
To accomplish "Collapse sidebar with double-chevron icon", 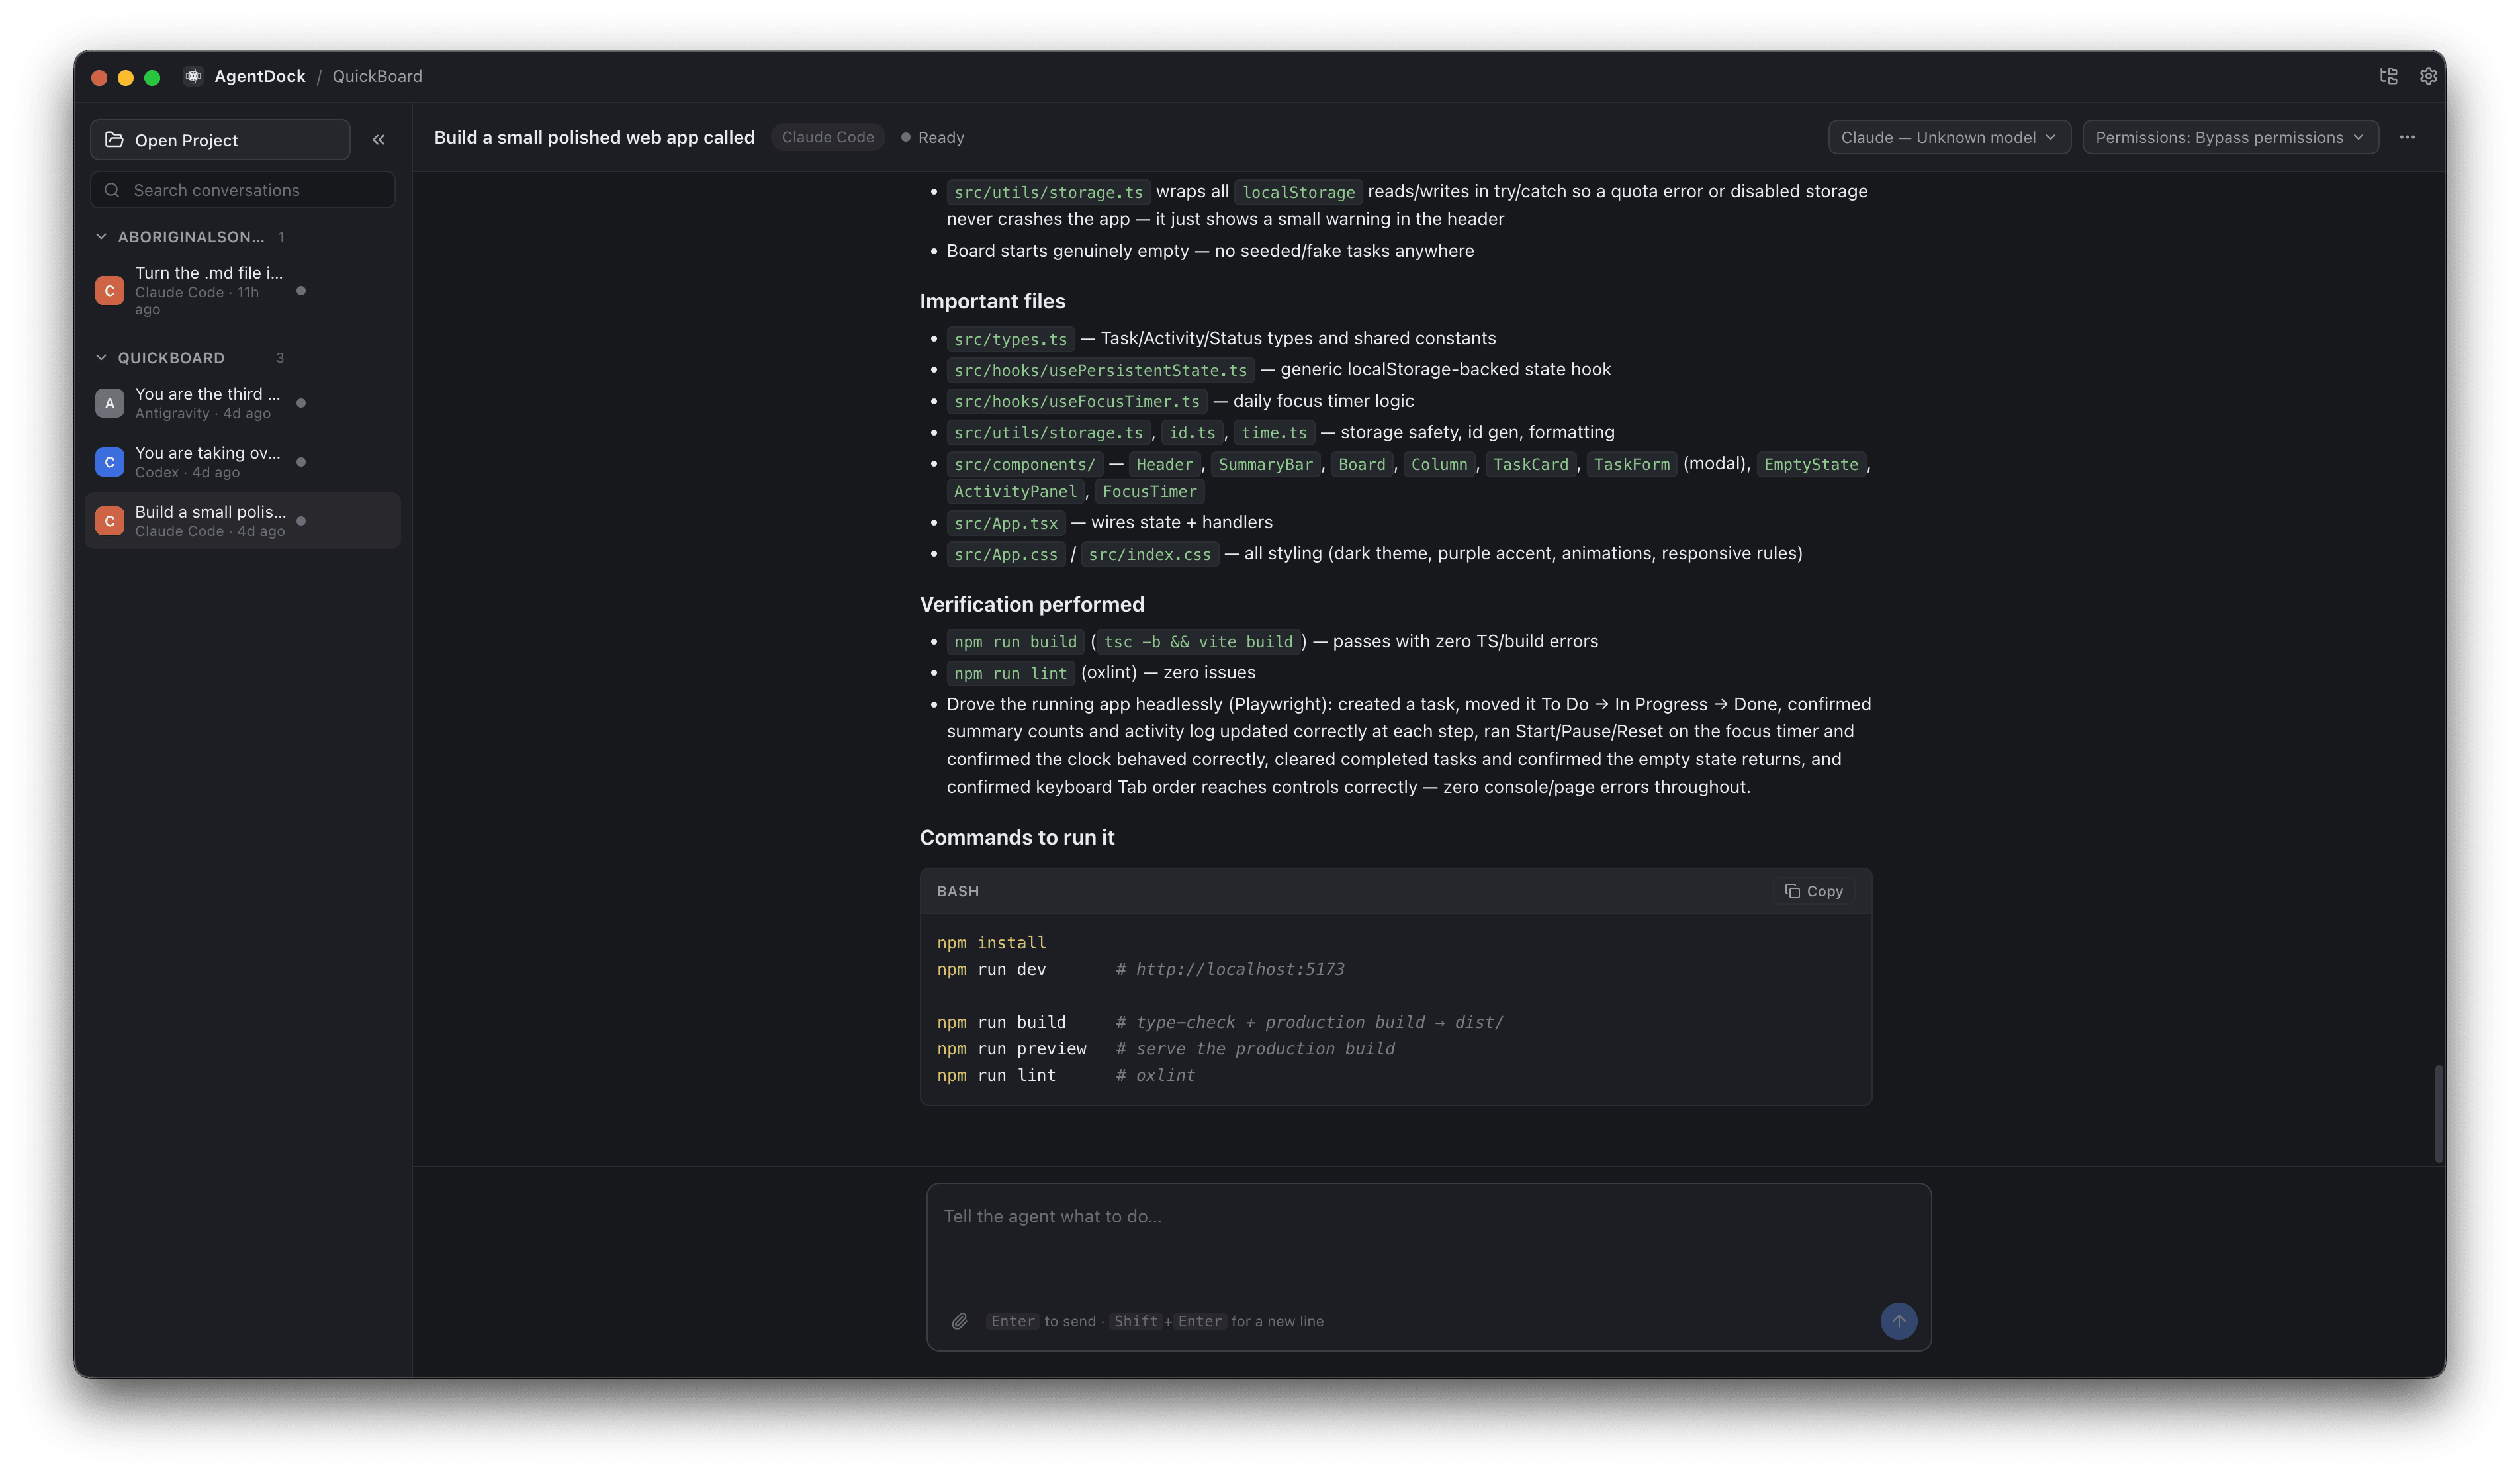I will point(379,140).
